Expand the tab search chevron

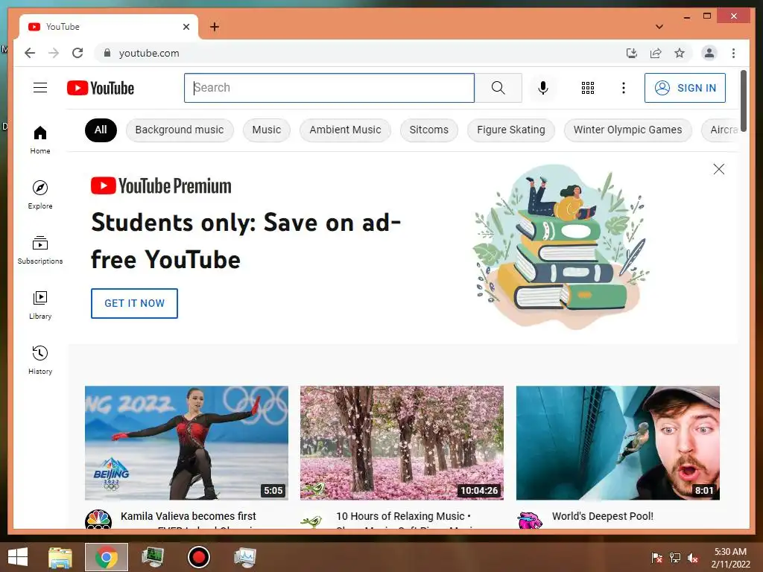pos(659,27)
